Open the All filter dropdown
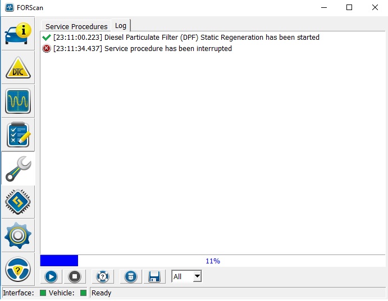This screenshot has height=301, width=388. [186, 276]
